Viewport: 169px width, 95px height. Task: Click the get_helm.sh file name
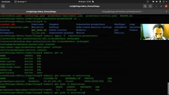[x=39, y=30]
